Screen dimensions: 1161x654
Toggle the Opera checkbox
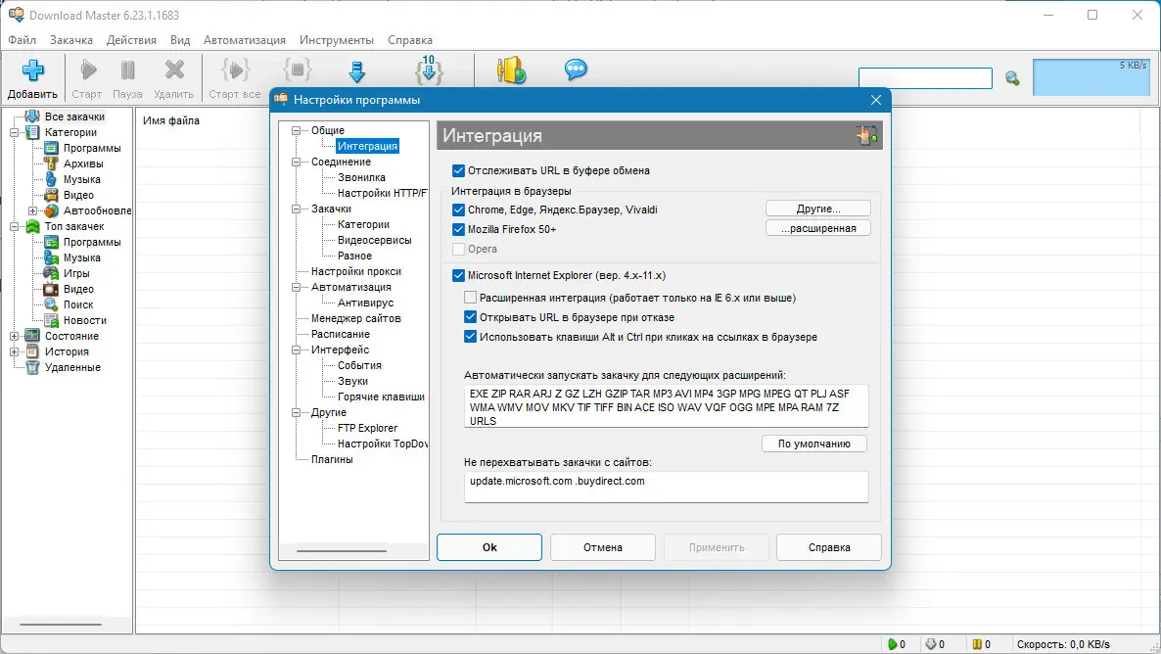click(x=458, y=249)
